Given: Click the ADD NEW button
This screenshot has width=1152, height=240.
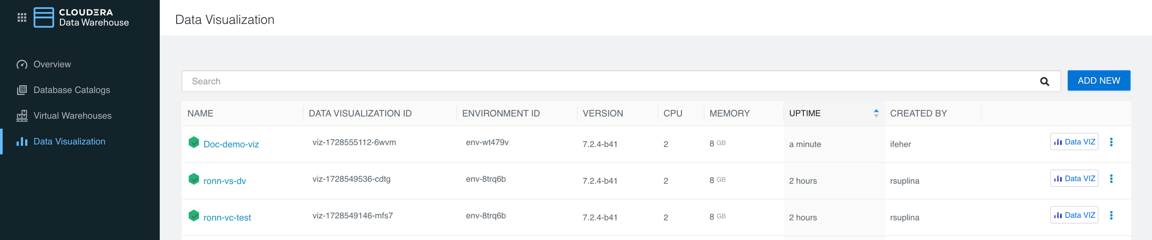Looking at the screenshot, I should point(1098,81).
